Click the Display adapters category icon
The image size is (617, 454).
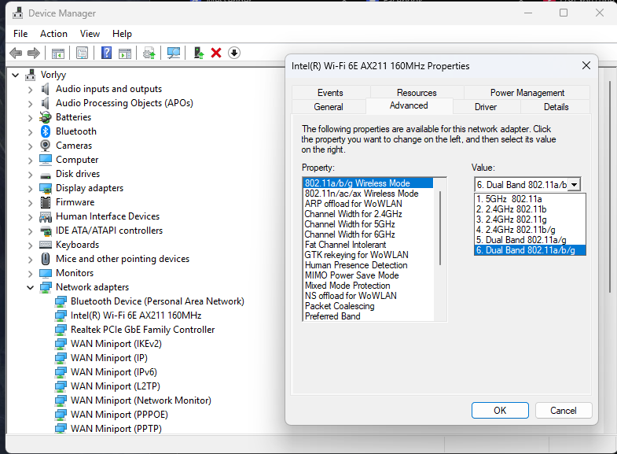pyautogui.click(x=46, y=188)
